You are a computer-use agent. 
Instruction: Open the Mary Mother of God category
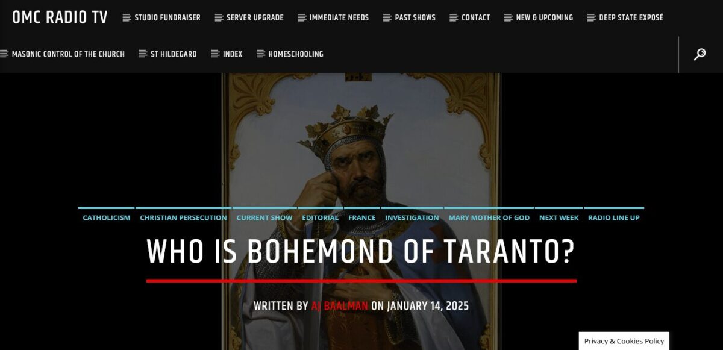coord(489,217)
